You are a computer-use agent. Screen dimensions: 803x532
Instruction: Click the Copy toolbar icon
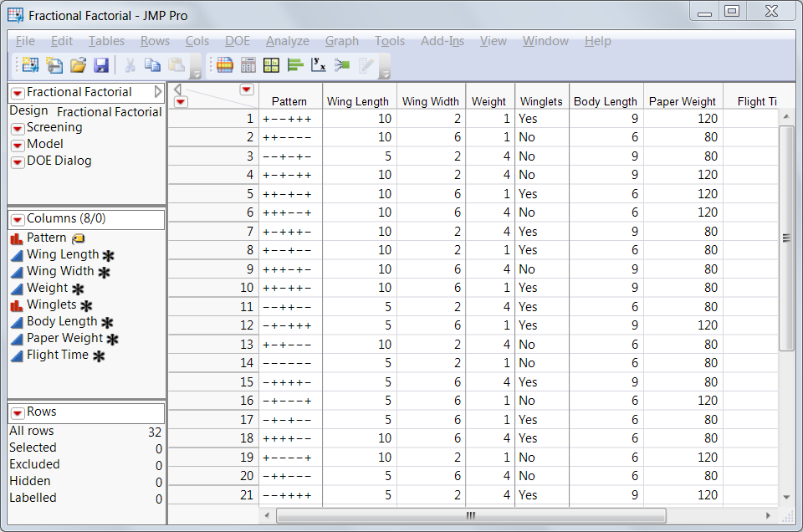(x=152, y=64)
